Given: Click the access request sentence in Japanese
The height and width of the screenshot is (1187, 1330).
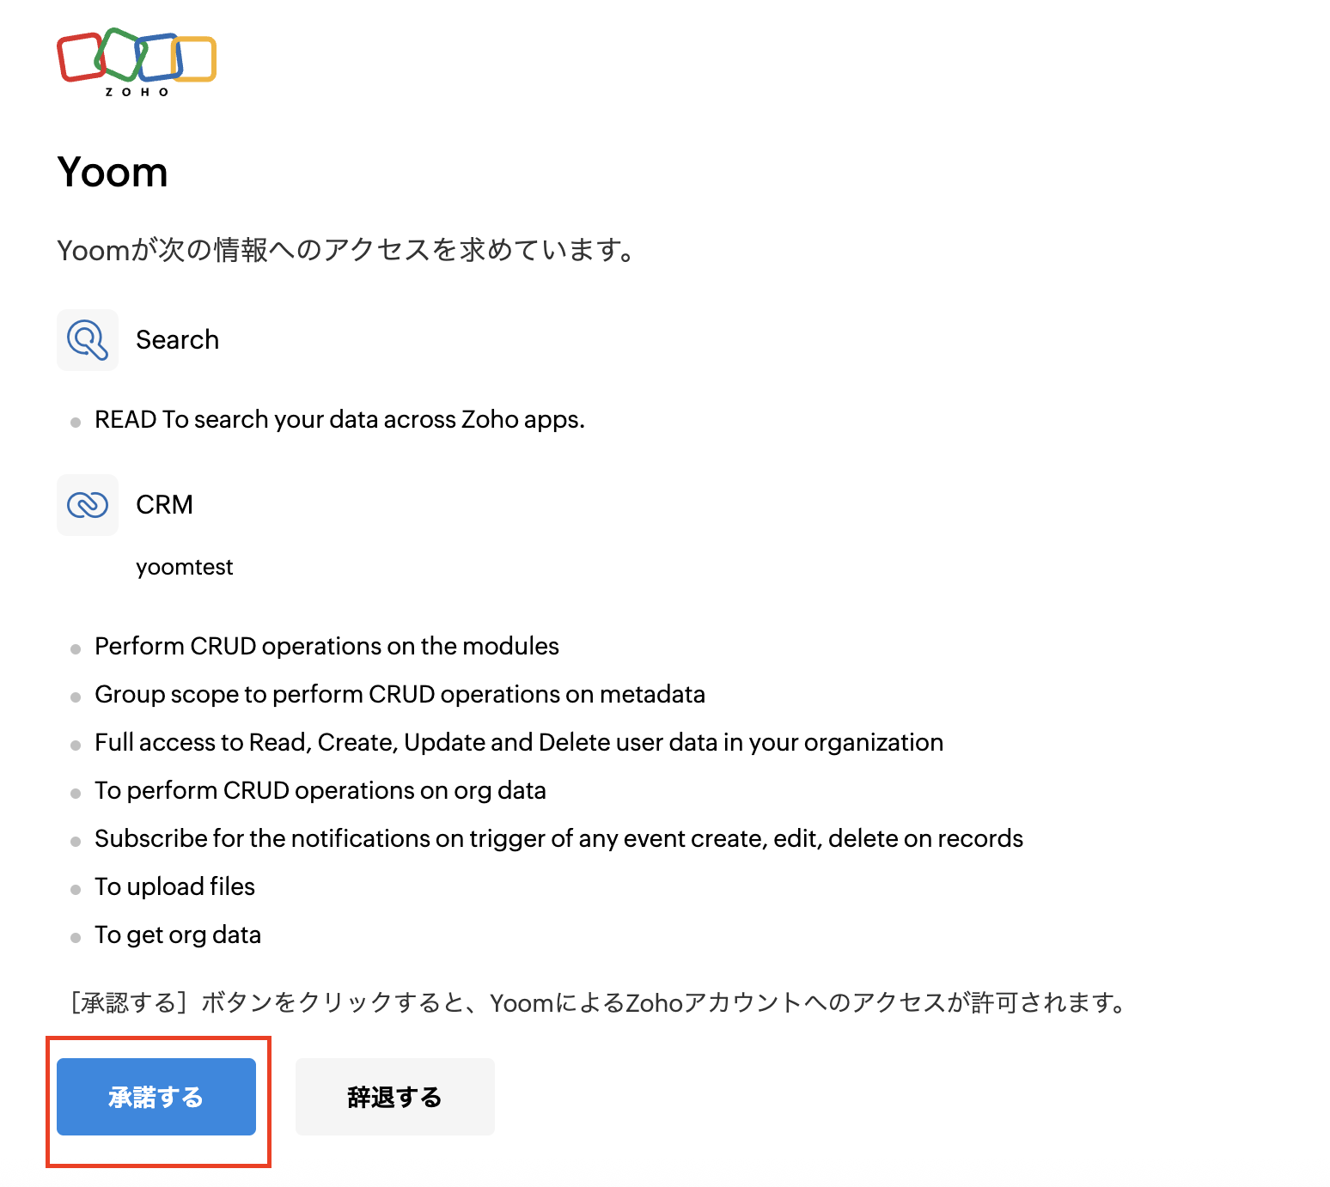Looking at the screenshot, I should click(348, 251).
